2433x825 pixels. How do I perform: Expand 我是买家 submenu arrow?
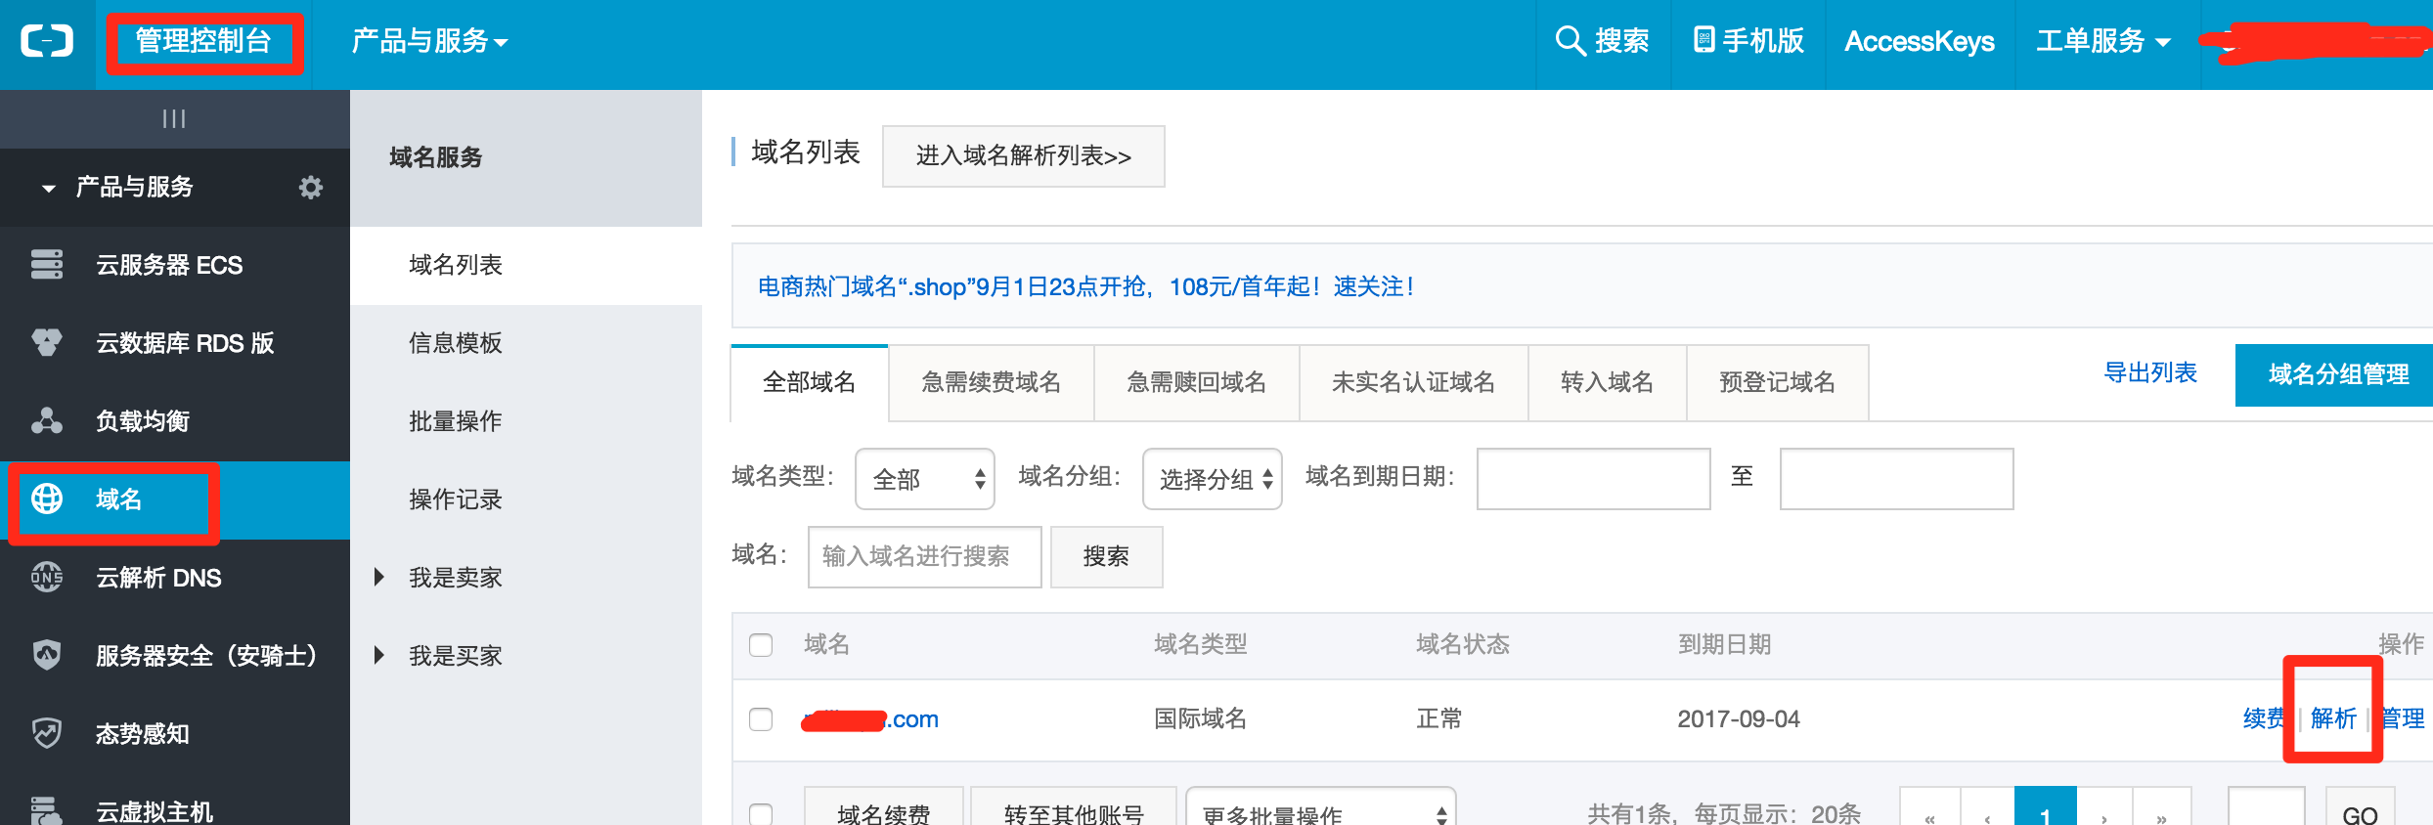point(379,655)
